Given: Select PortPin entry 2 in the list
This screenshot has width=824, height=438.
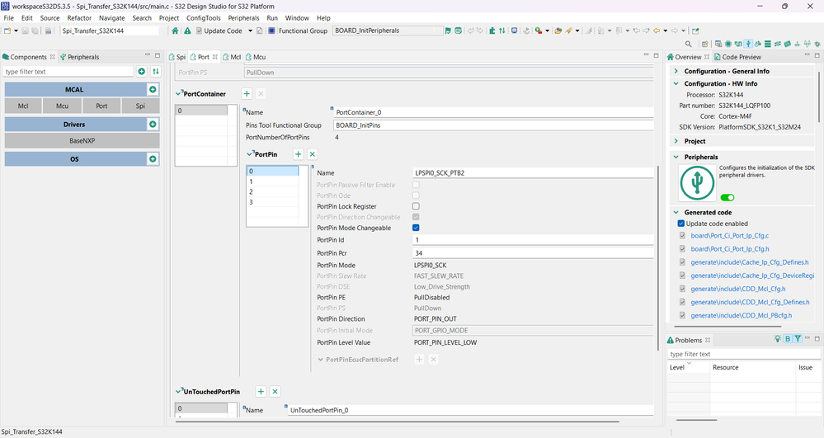Looking at the screenshot, I should [x=273, y=191].
